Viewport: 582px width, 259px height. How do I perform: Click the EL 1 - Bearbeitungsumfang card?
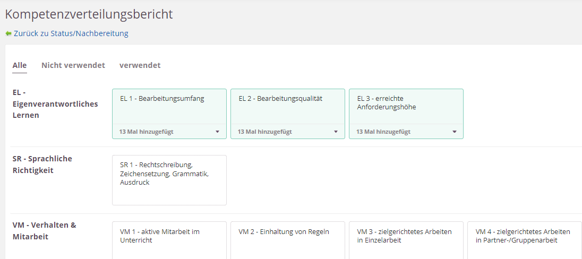pyautogui.click(x=169, y=106)
